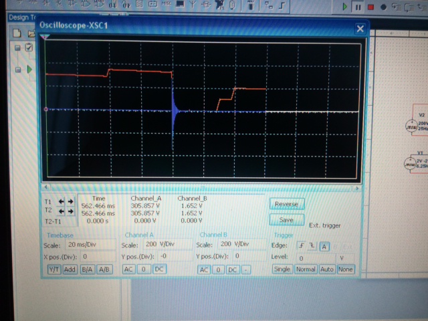The height and width of the screenshot is (321, 428).
Task: Move cursor T1 left with arrow
Action: pyautogui.click(x=61, y=201)
